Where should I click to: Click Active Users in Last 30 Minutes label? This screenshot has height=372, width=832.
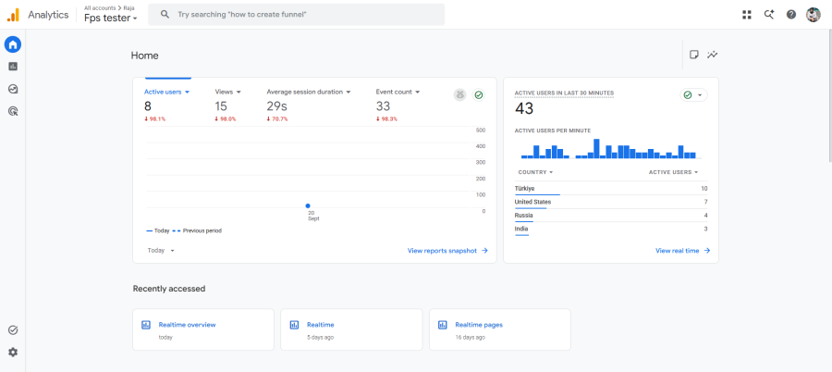[x=564, y=93]
